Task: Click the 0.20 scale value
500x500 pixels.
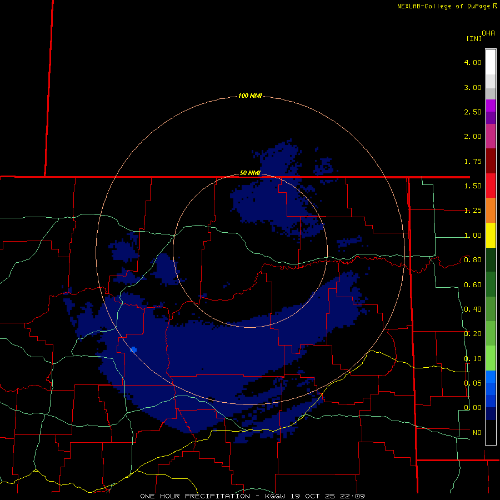Action: point(473,334)
